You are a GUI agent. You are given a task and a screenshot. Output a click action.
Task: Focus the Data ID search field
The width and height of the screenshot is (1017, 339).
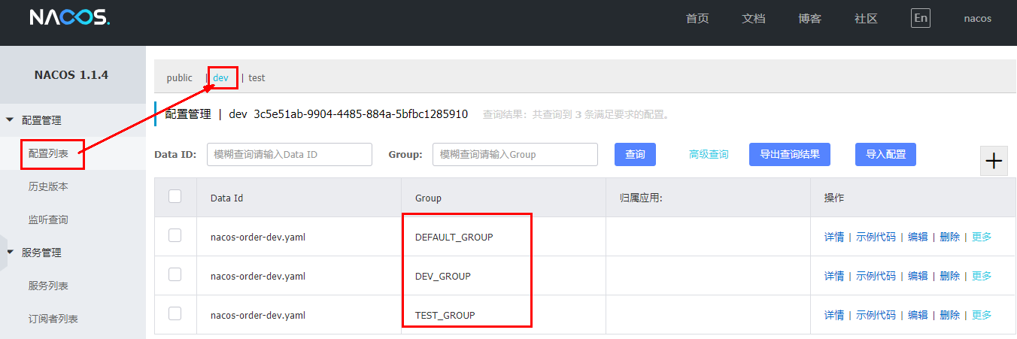click(290, 154)
